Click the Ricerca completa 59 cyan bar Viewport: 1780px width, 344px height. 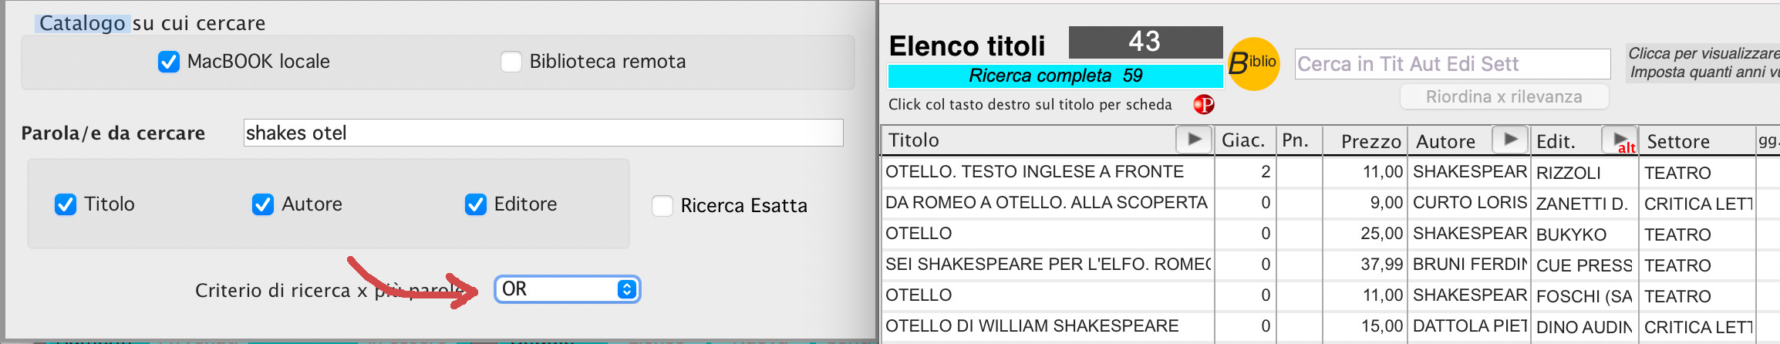[x=1055, y=76]
